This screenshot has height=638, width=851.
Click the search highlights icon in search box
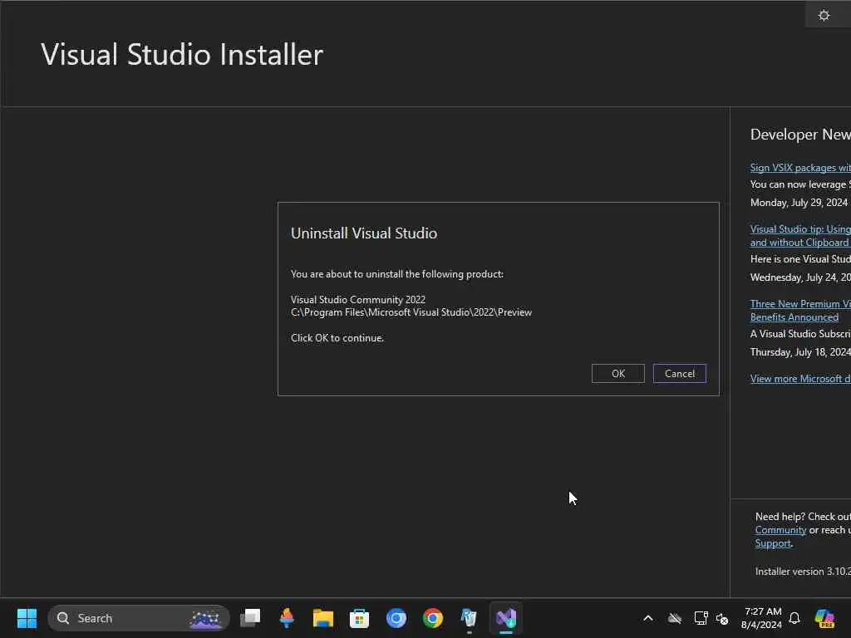point(206,618)
